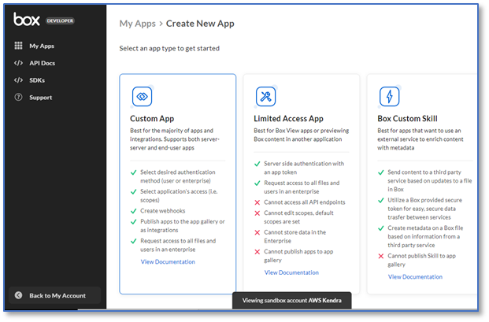Screen dimensions: 489x322
Task: Click 'Send content to a third party' text
Action: (x=430, y=181)
